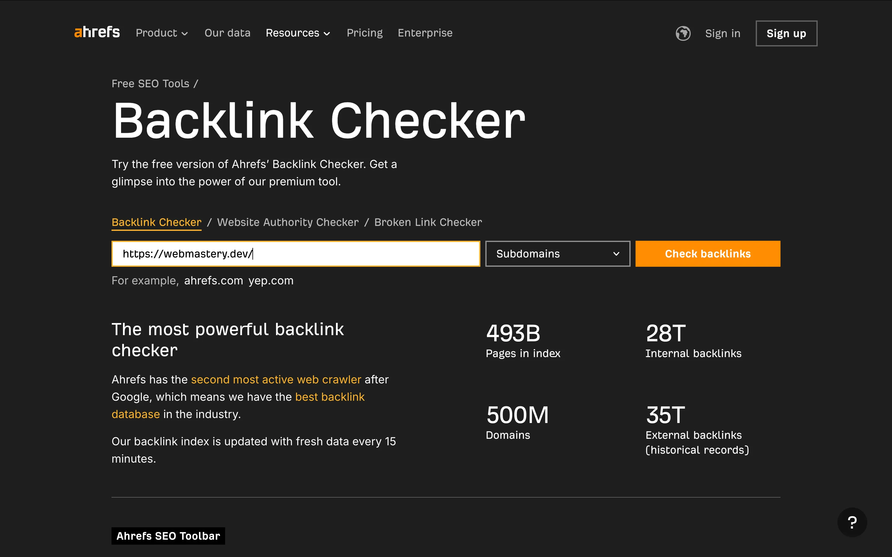Click the ahrefs.com example domain
This screenshot has width=892, height=557.
point(213,280)
